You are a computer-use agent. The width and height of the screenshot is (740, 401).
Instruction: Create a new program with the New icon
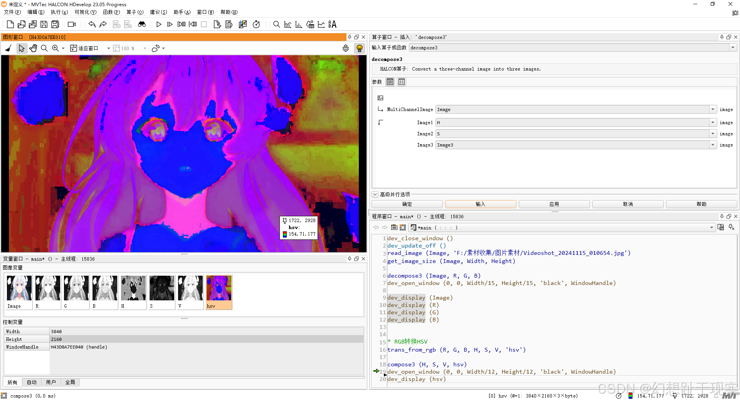[x=10, y=24]
